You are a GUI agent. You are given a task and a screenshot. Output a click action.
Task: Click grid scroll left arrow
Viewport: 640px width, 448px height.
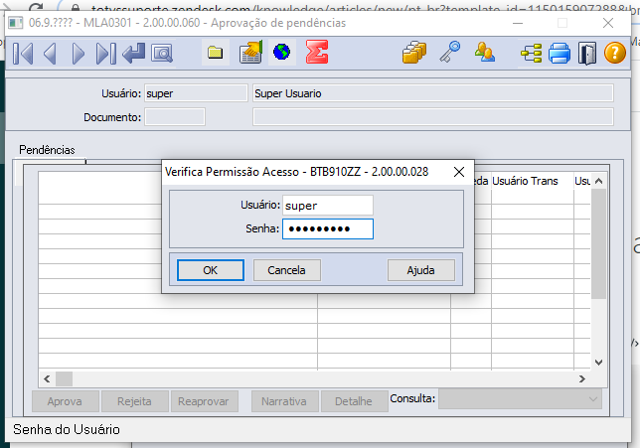pos(47,379)
